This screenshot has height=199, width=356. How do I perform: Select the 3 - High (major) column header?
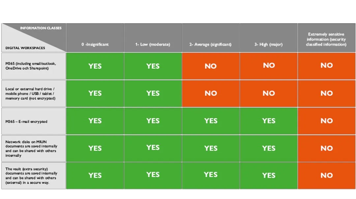tap(269, 44)
